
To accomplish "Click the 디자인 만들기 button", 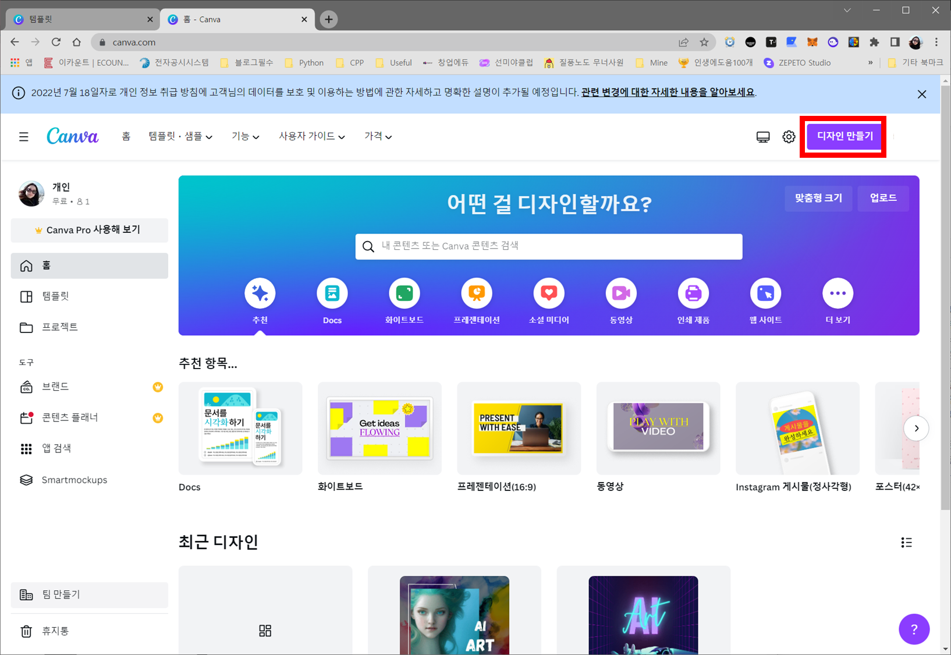I will pos(844,136).
